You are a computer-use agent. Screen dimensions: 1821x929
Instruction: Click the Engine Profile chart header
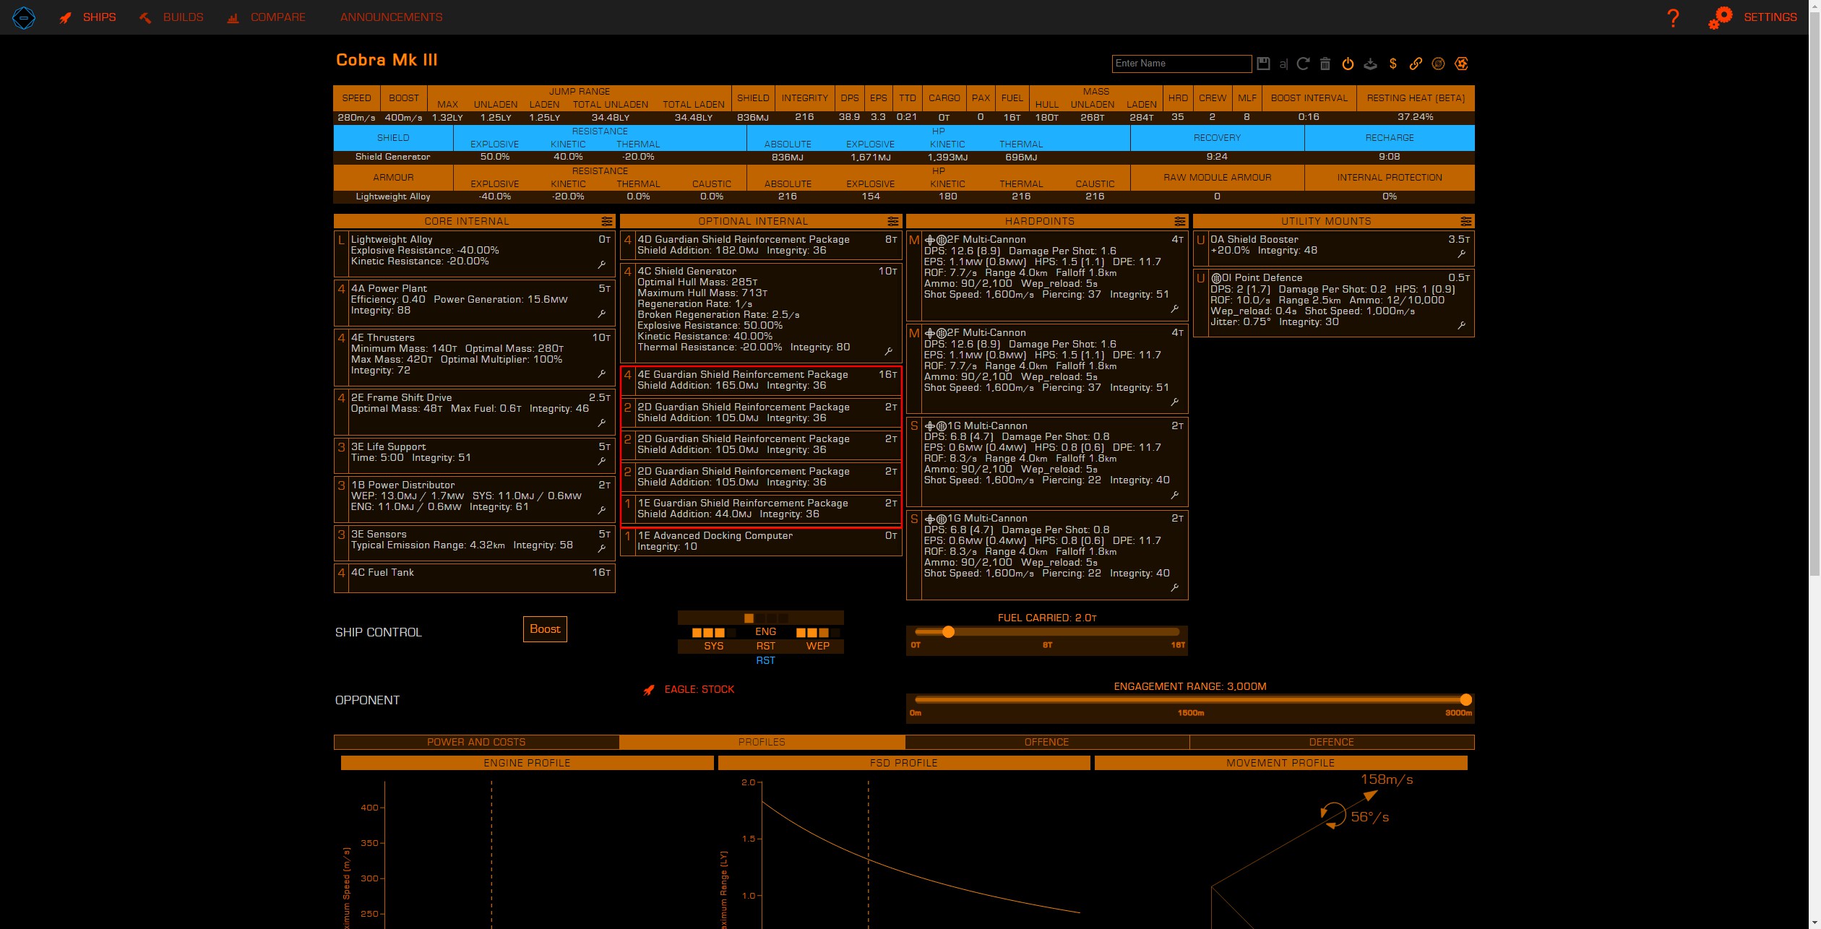pos(527,763)
